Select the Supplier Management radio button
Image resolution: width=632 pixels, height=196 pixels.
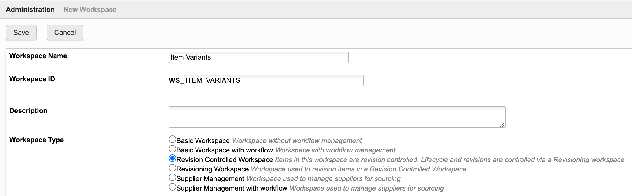pyautogui.click(x=172, y=178)
